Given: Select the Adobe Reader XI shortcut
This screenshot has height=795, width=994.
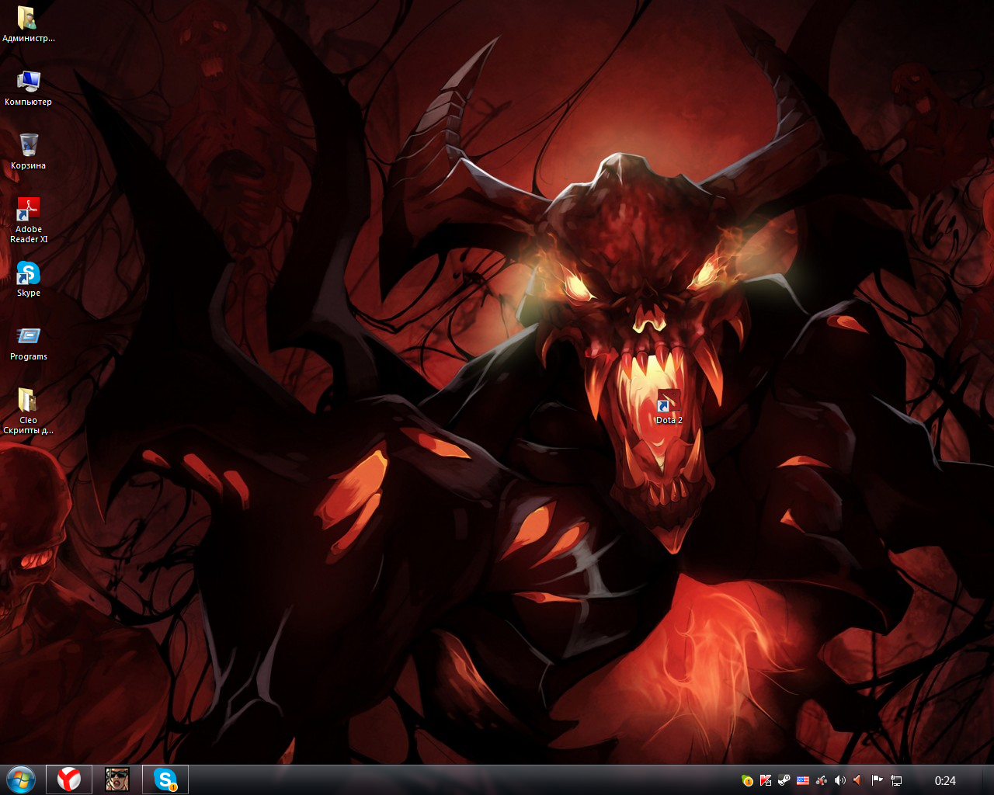Looking at the screenshot, I should click(28, 220).
